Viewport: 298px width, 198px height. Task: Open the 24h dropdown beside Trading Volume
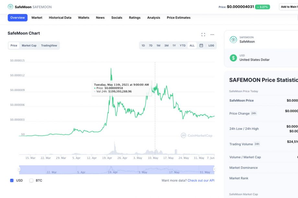pyautogui.click(x=257, y=144)
